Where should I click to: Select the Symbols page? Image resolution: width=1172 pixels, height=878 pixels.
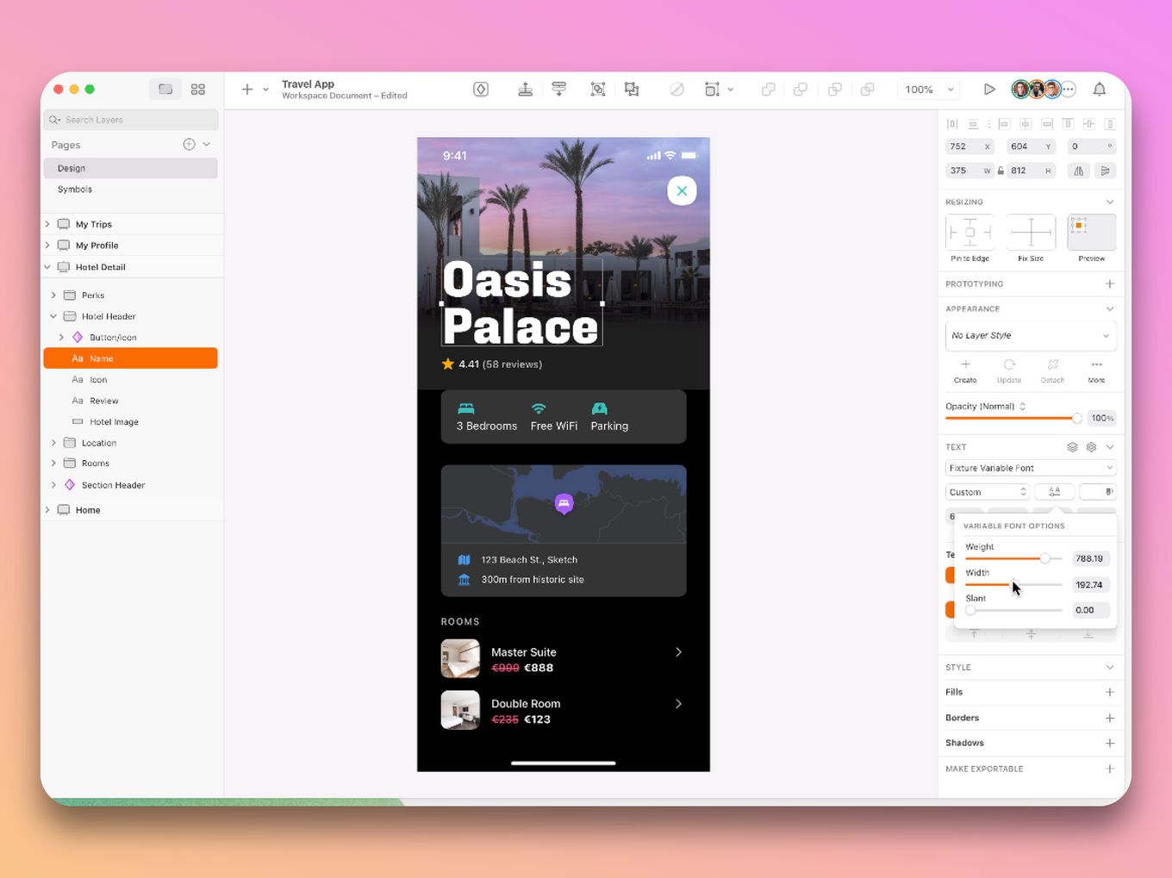130,190
